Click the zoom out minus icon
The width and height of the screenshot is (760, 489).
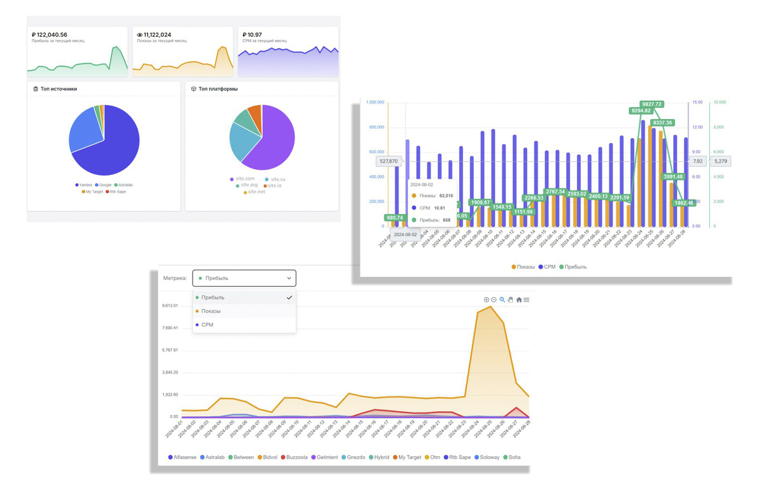[494, 300]
